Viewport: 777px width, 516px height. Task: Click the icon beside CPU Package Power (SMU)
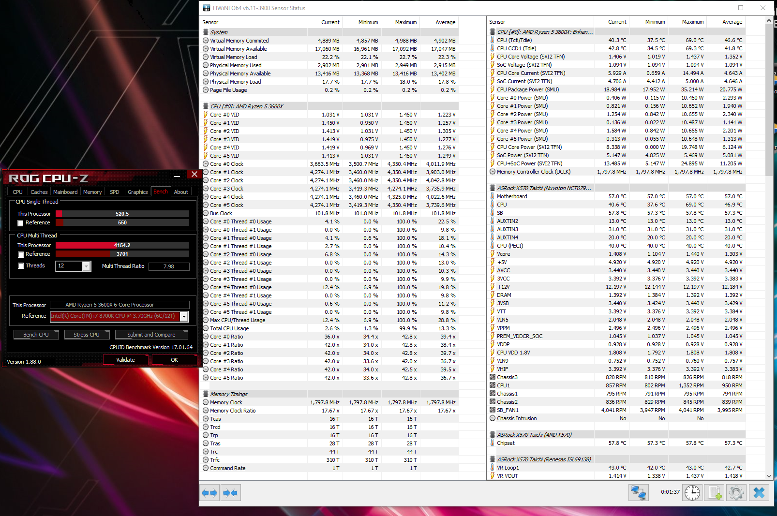[493, 89]
